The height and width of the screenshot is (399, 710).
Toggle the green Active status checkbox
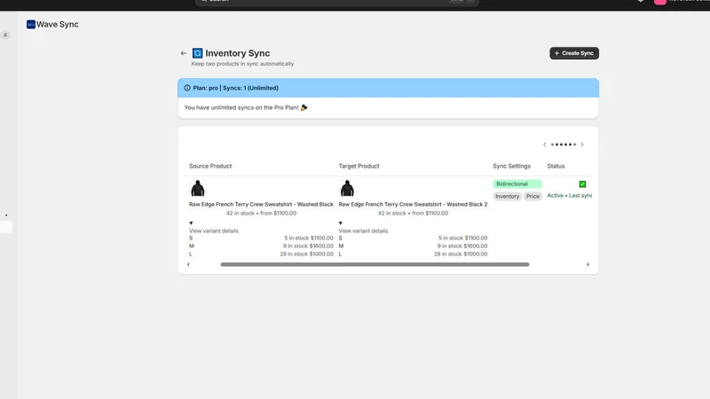point(582,184)
